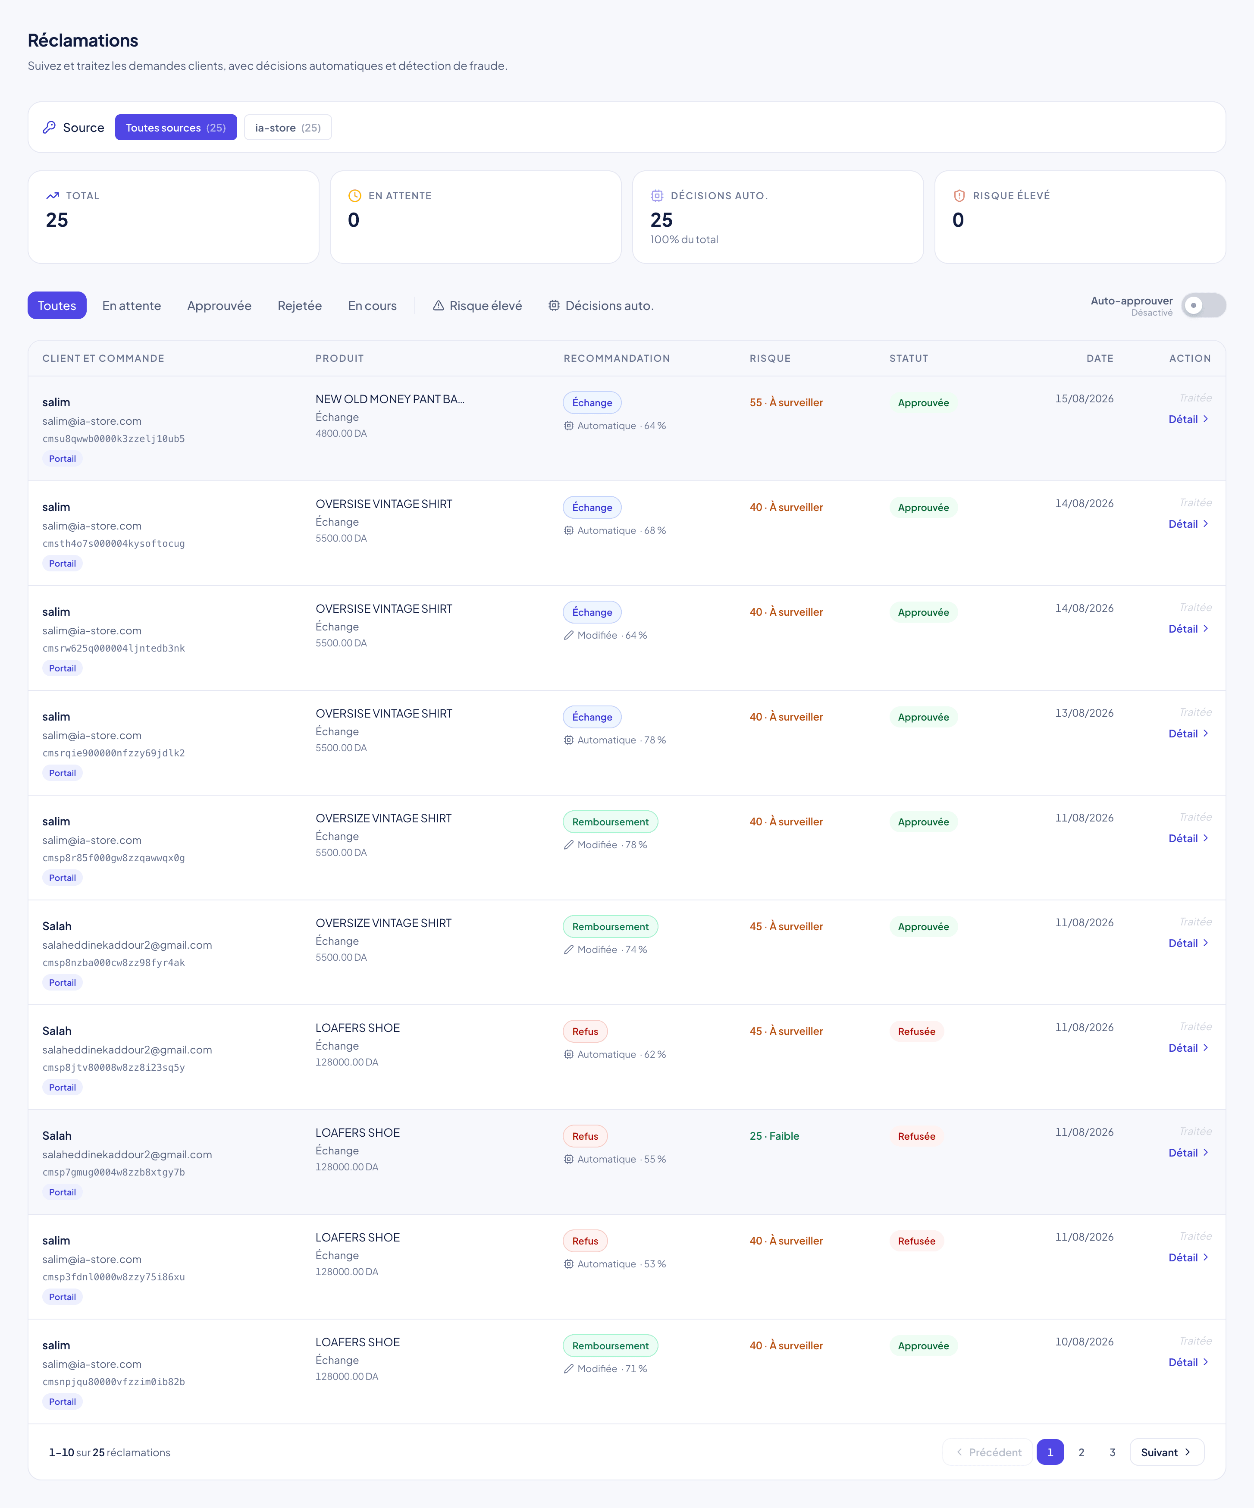Viewport: 1254px width, 1508px height.
Task: Filter by ia-store source
Action: click(288, 127)
